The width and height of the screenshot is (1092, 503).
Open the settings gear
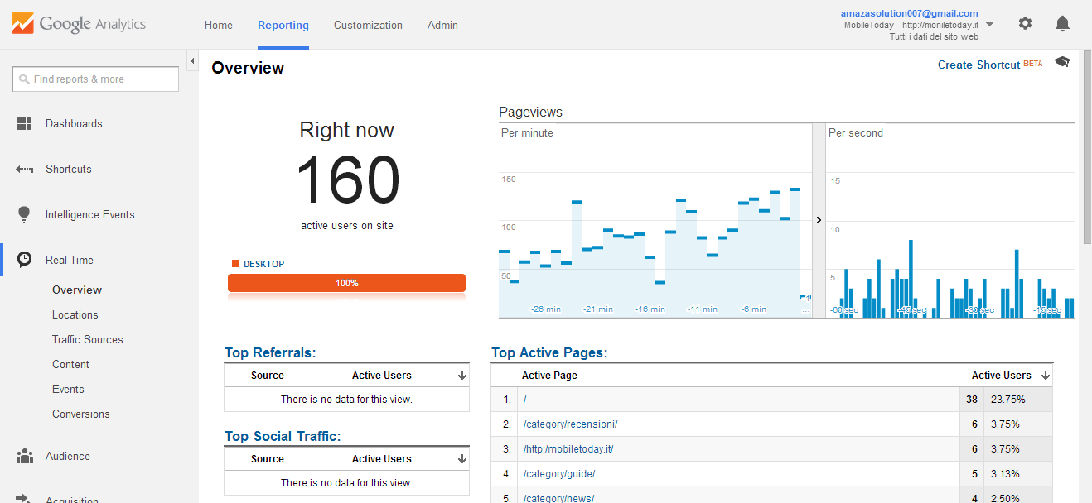[1025, 23]
